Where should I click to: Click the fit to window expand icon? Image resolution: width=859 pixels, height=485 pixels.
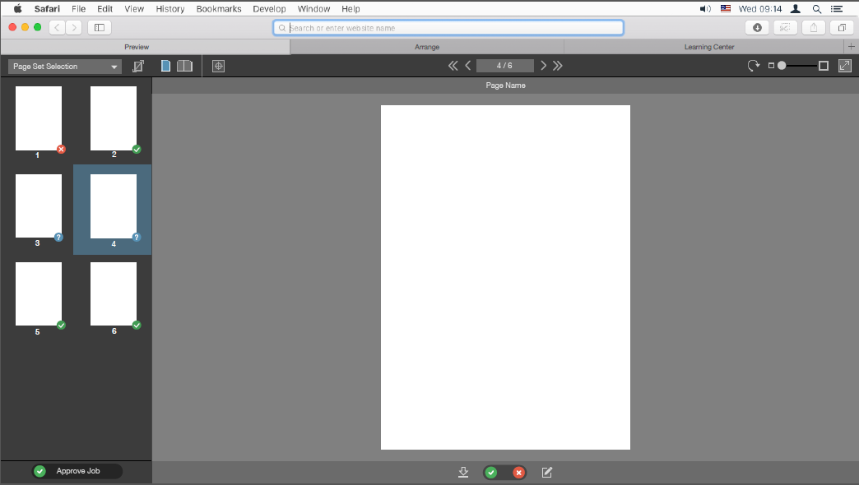pyautogui.click(x=844, y=66)
